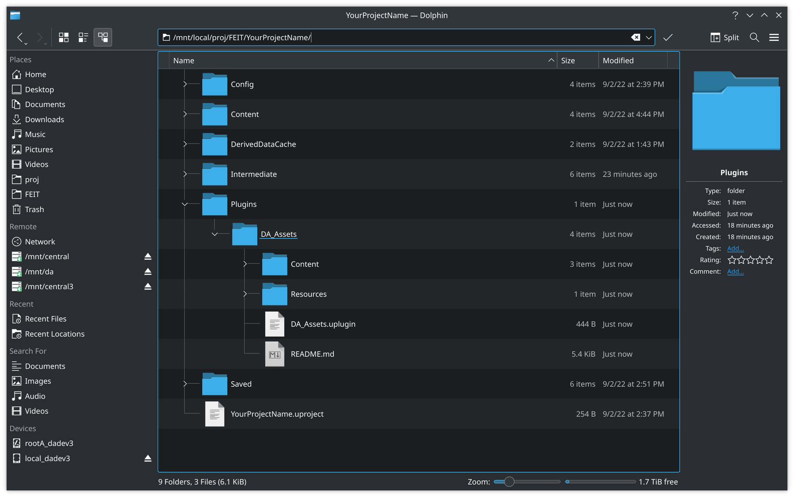This screenshot has width=794, height=497.
Task: Clear the location bar text
Action: pos(636,37)
